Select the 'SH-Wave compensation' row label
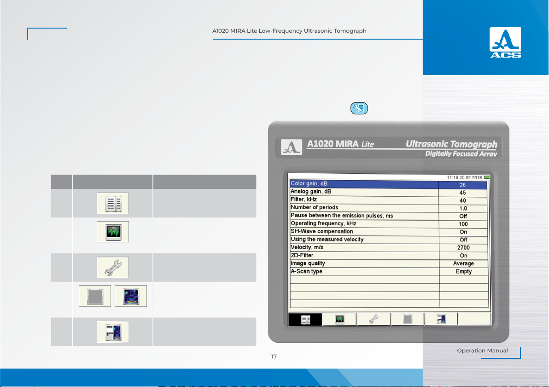The width and height of the screenshot is (549, 387). [322, 231]
